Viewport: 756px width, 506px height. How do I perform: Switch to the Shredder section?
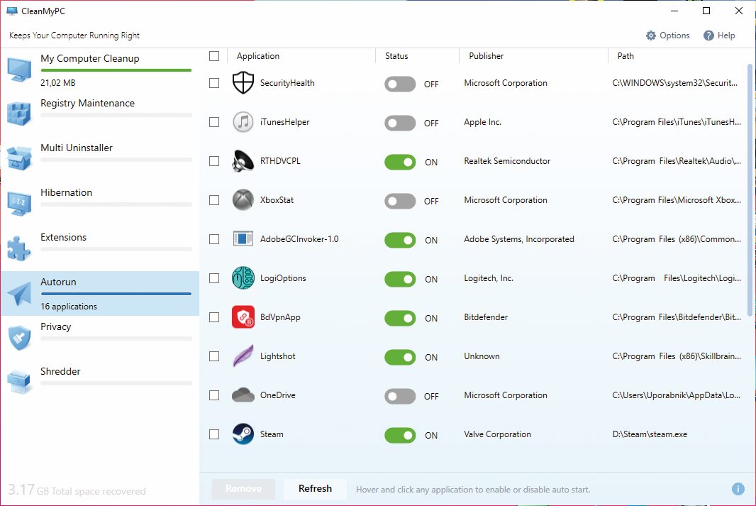click(100, 383)
